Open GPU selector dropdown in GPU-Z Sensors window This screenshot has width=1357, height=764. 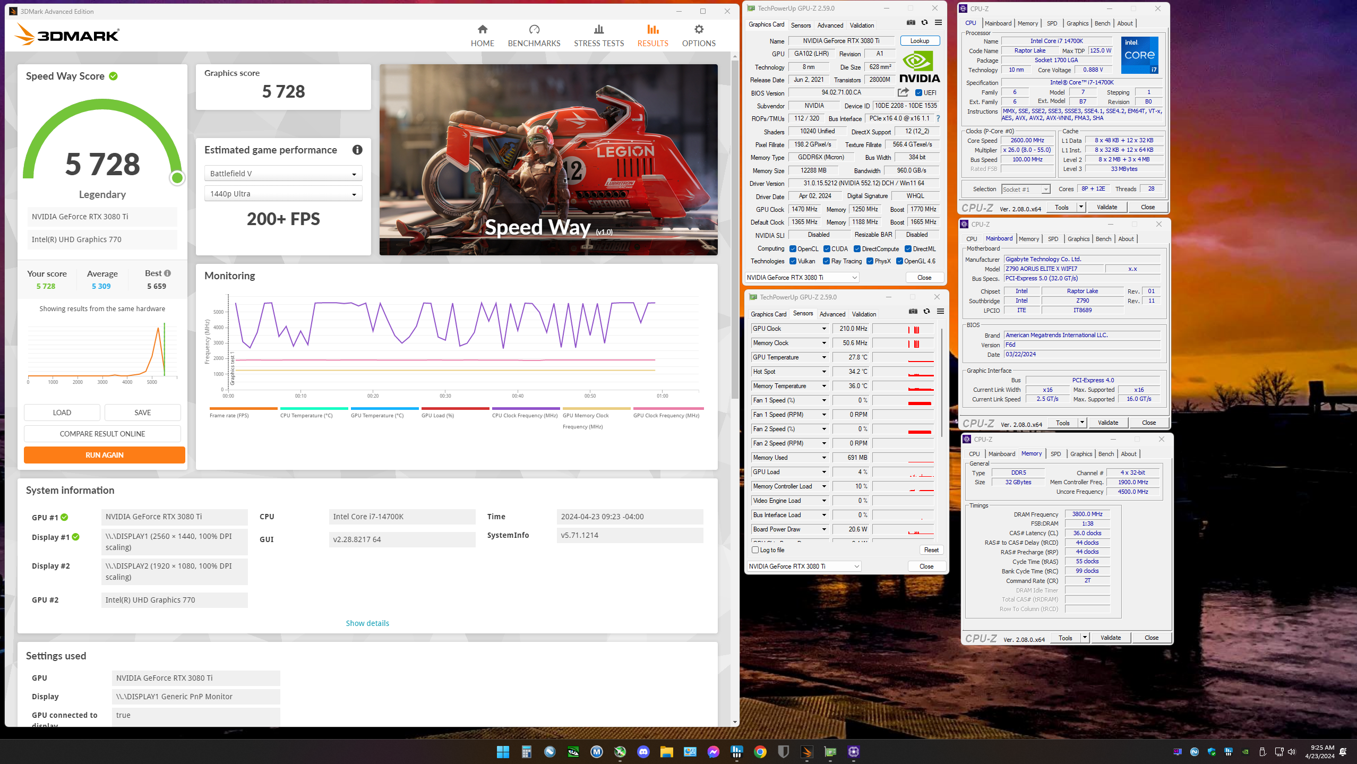(804, 566)
